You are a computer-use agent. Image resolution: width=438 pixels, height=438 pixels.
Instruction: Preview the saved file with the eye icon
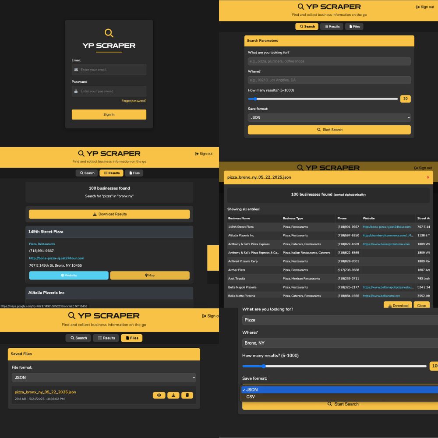coord(159,395)
